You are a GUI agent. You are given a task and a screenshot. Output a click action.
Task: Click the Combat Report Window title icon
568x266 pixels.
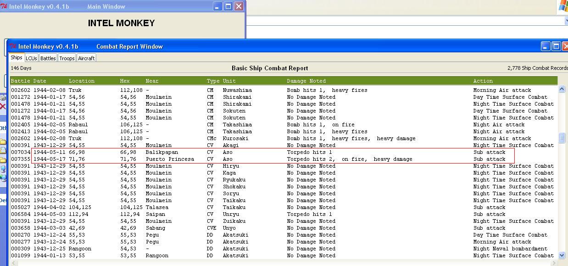tap(13, 46)
